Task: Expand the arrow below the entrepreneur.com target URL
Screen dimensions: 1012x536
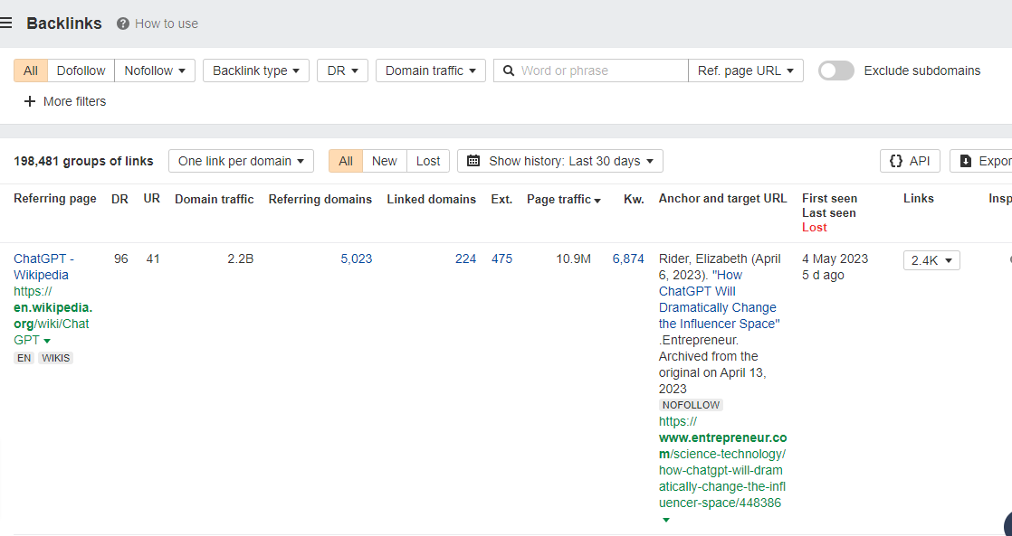Action: pyautogui.click(x=666, y=520)
